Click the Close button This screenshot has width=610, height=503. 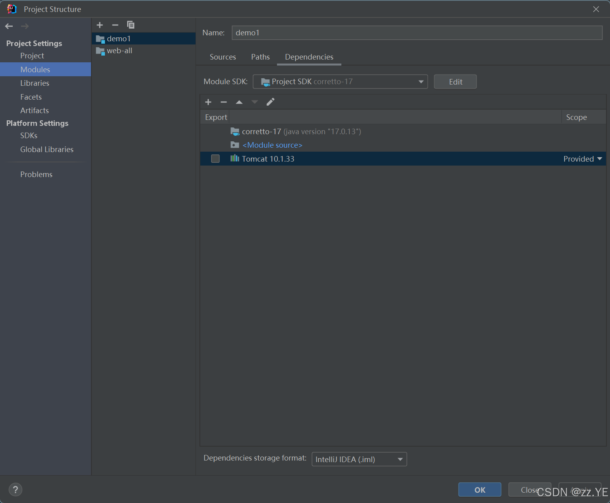coord(530,490)
